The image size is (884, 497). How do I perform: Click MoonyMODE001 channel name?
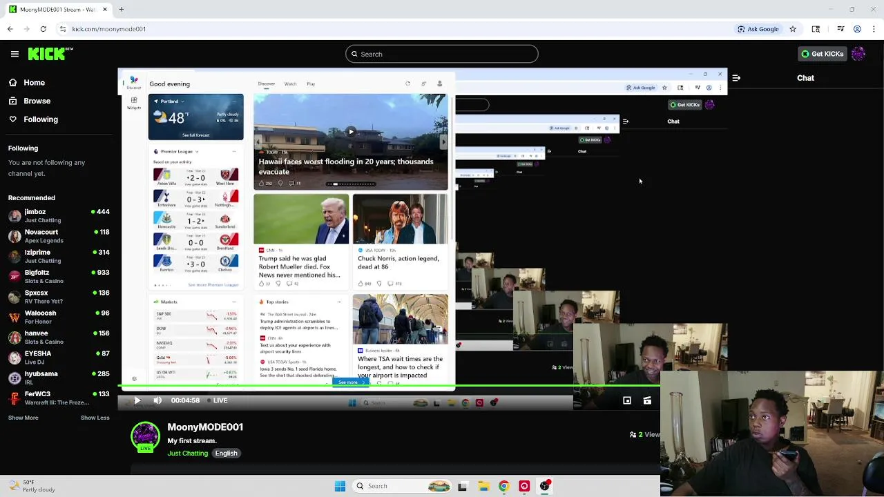point(205,427)
